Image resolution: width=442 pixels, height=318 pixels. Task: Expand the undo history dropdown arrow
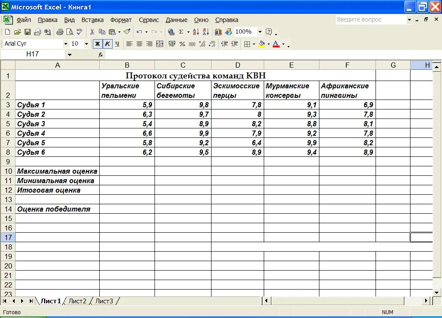[x=146, y=32]
